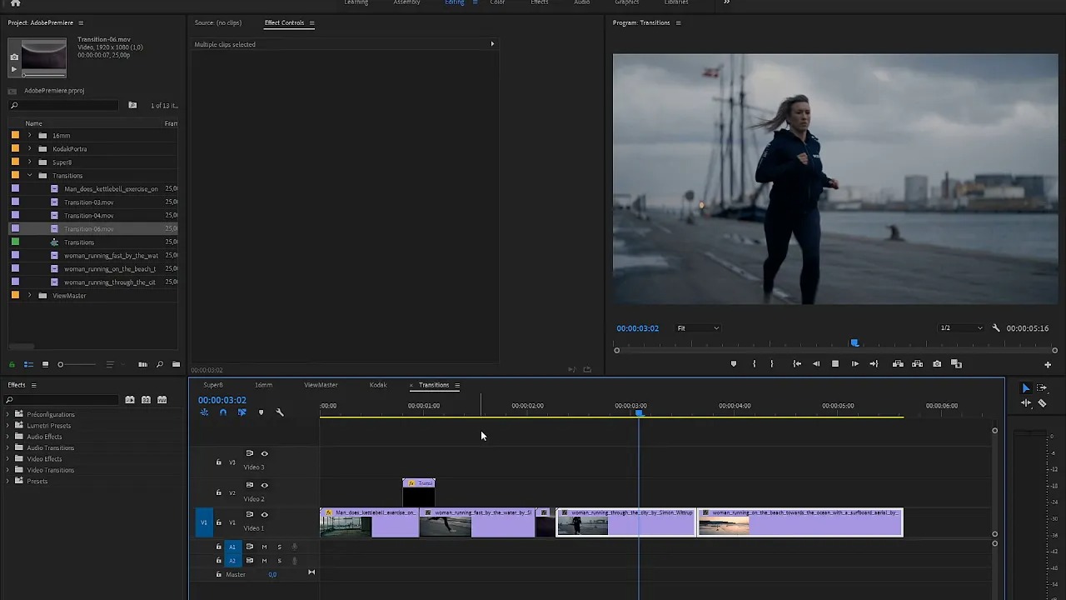Collapse the Transitions bin
The height and width of the screenshot is (600, 1066).
[x=29, y=176]
